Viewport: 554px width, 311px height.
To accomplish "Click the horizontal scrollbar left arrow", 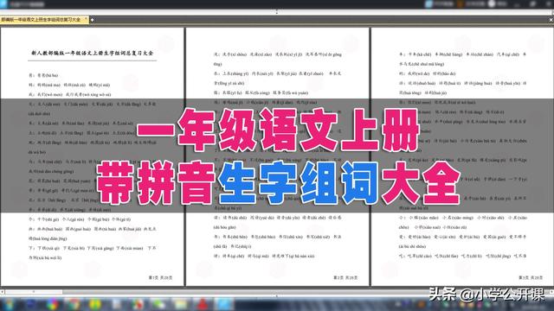I will 2,292.
